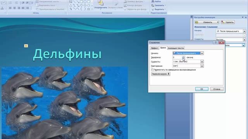Image resolution: width=248 pixels, height=139 pixels.
Task: Expand the Скорость dropdown in the dialog
Action: (x=202, y=62)
